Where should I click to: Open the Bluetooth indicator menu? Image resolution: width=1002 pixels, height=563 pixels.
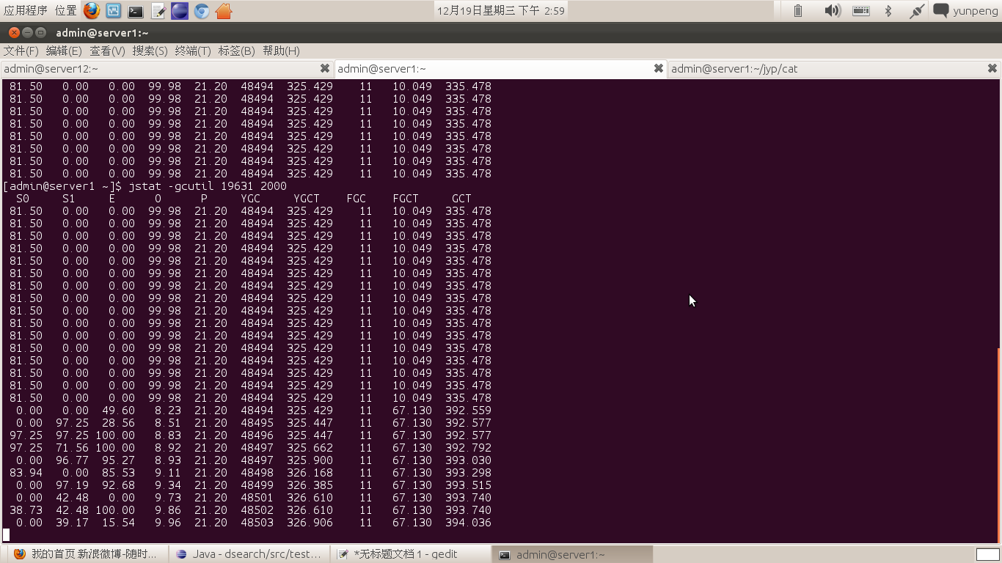click(x=888, y=11)
